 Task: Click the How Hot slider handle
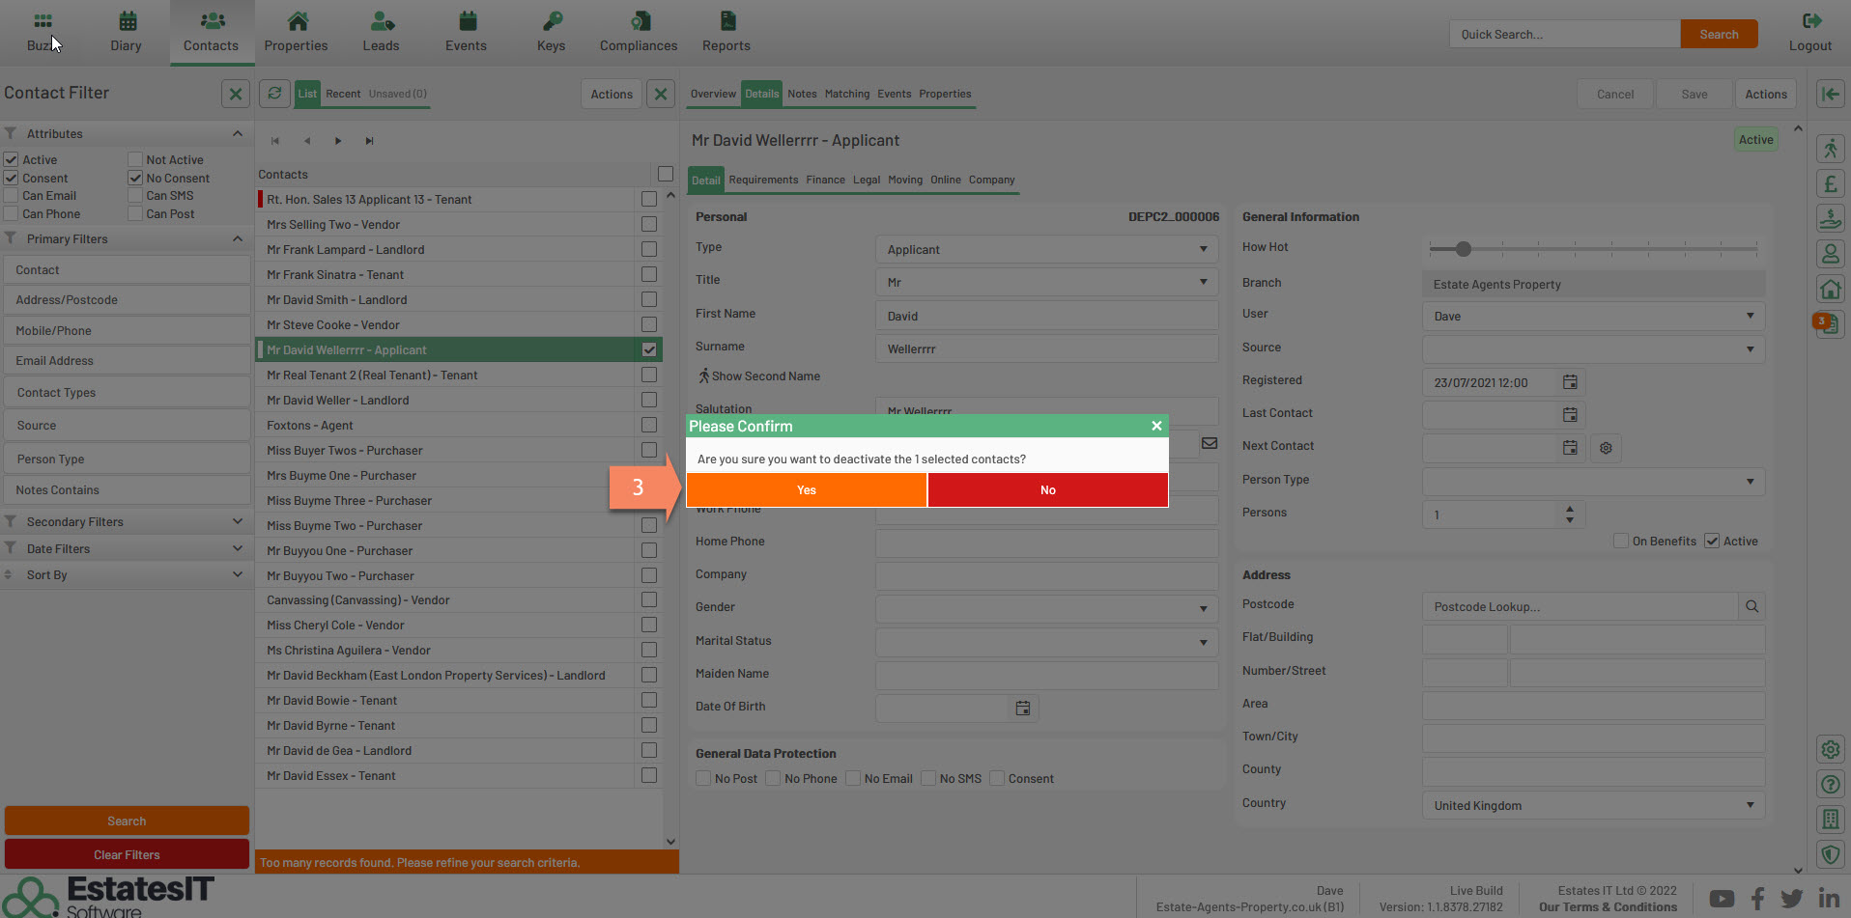tap(1464, 249)
